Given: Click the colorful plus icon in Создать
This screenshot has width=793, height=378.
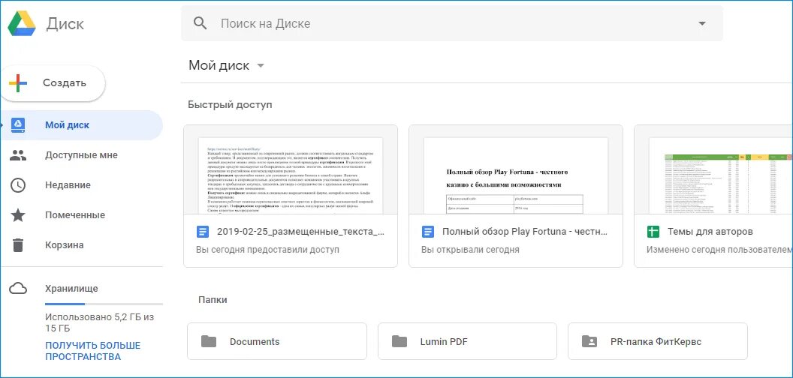Looking at the screenshot, I should [x=18, y=83].
